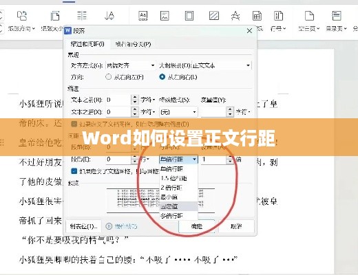Click the 设置值 field showing 1

pos(213,159)
